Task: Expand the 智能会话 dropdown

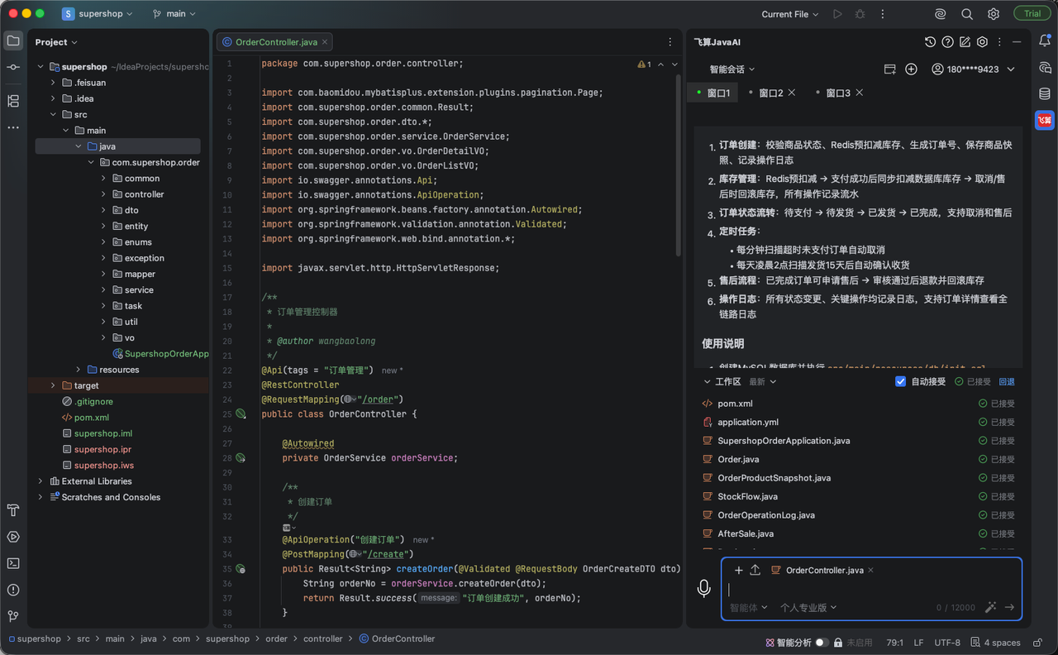Action: click(x=732, y=69)
